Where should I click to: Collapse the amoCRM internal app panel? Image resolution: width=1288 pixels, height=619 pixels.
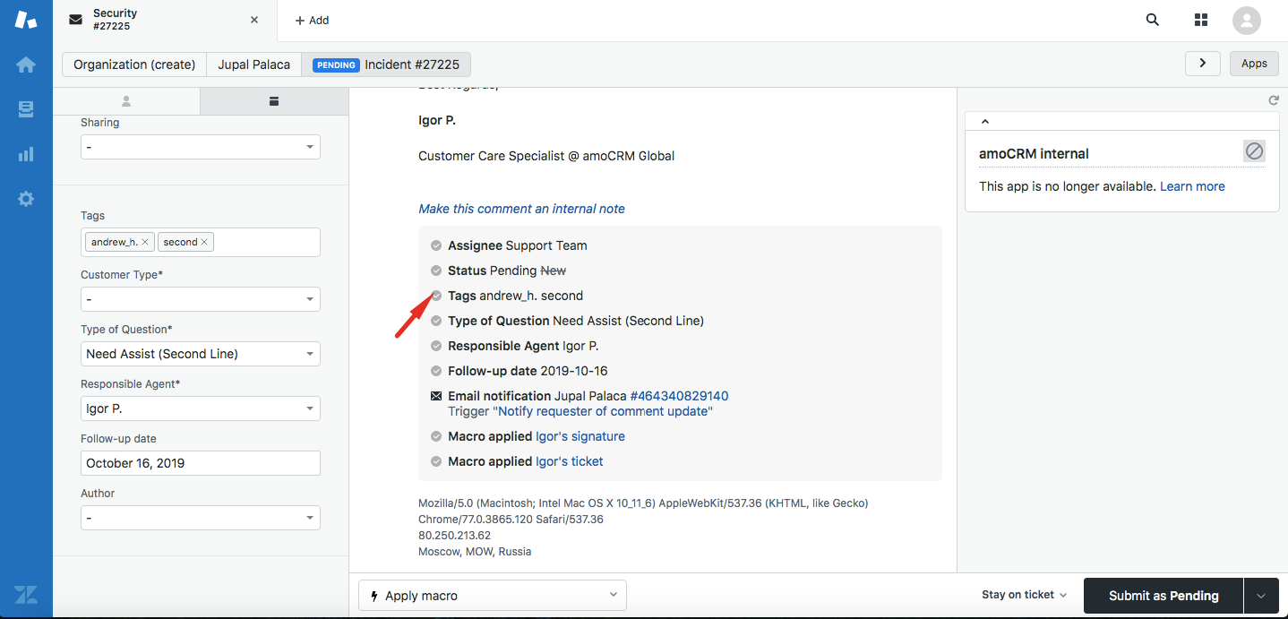point(985,122)
